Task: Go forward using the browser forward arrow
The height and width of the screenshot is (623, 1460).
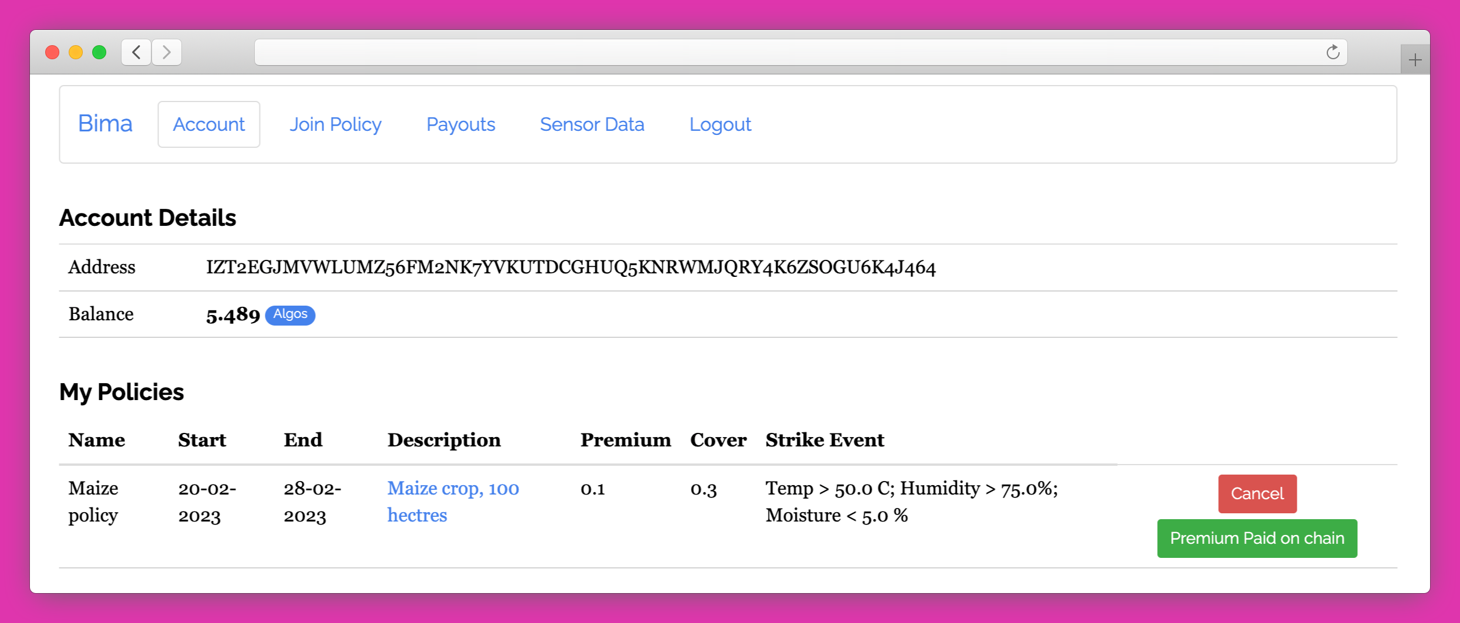Action: click(167, 52)
